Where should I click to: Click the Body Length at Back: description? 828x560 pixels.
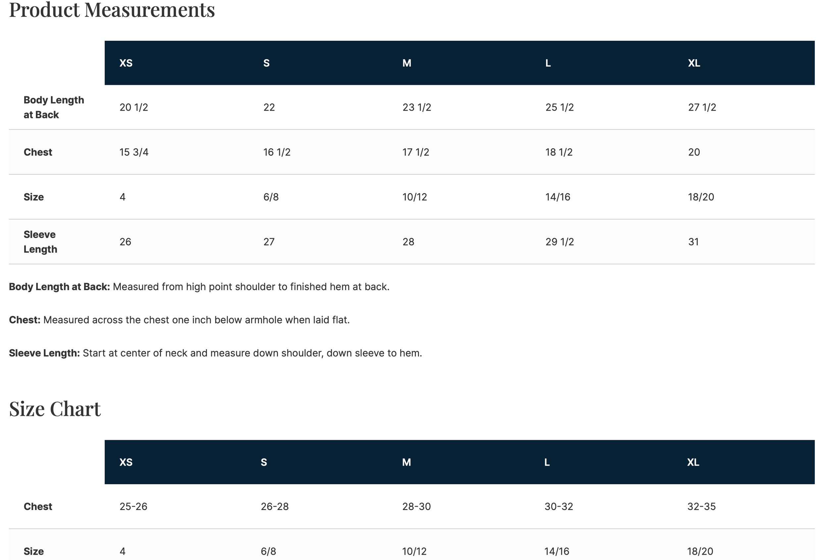click(x=199, y=287)
